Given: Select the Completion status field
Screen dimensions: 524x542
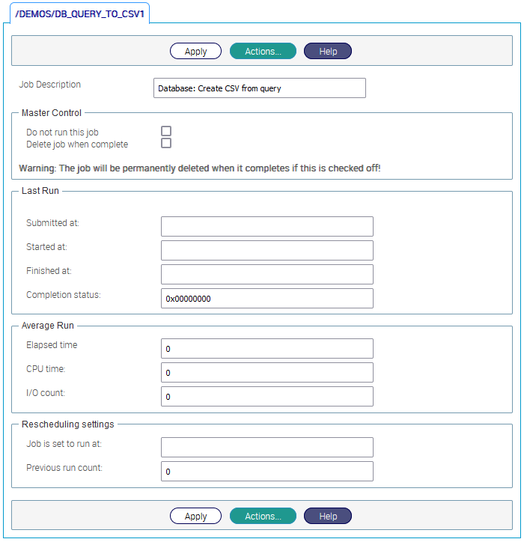Looking at the screenshot, I should coord(266,298).
